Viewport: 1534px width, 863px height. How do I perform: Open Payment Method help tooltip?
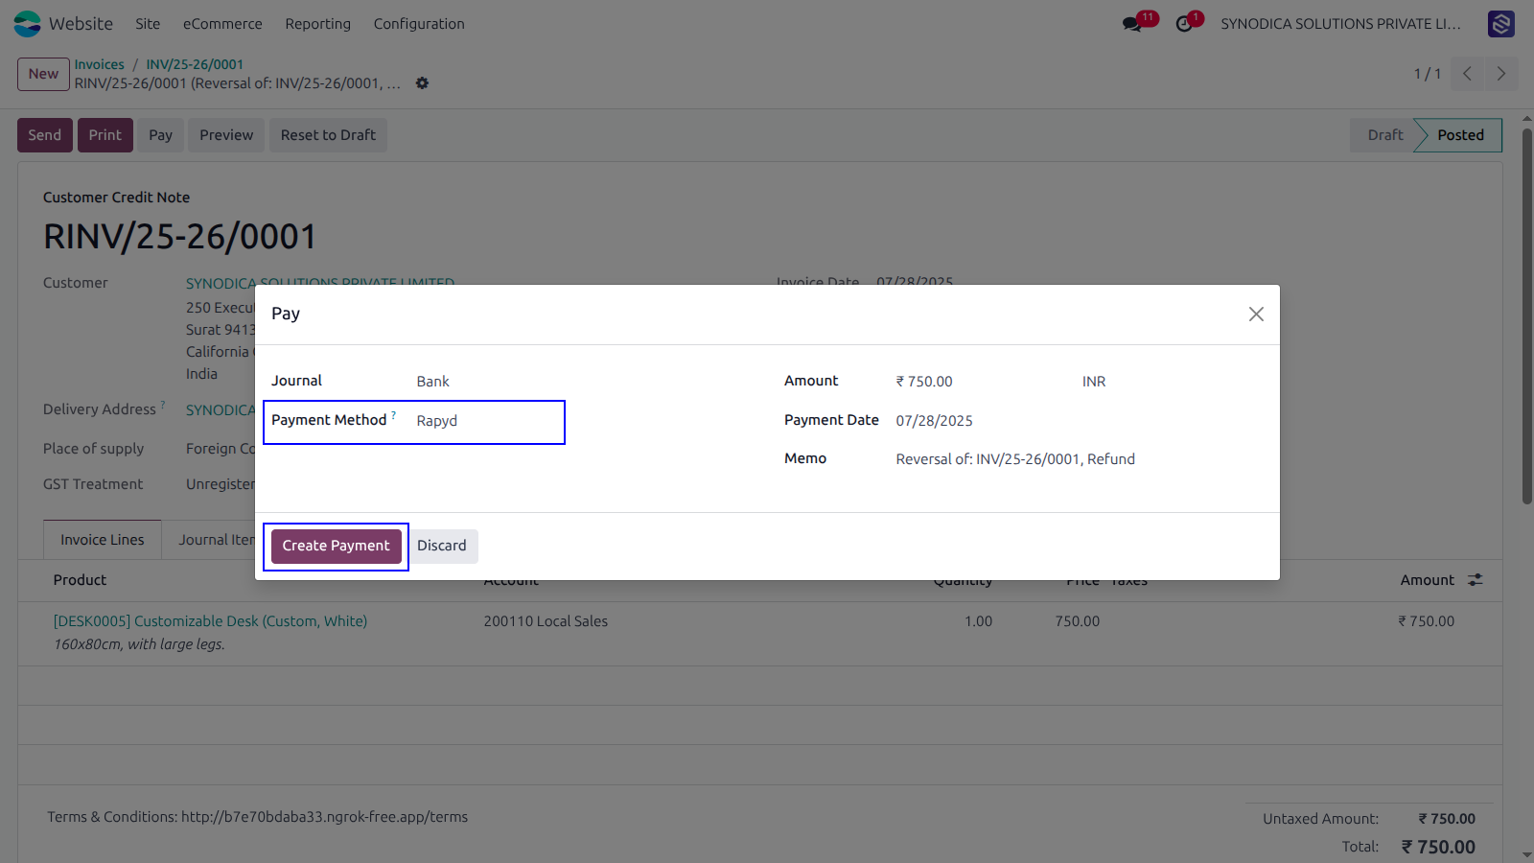pyautogui.click(x=393, y=415)
